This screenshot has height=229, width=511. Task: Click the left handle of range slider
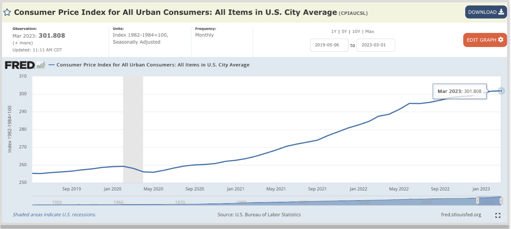478,200
